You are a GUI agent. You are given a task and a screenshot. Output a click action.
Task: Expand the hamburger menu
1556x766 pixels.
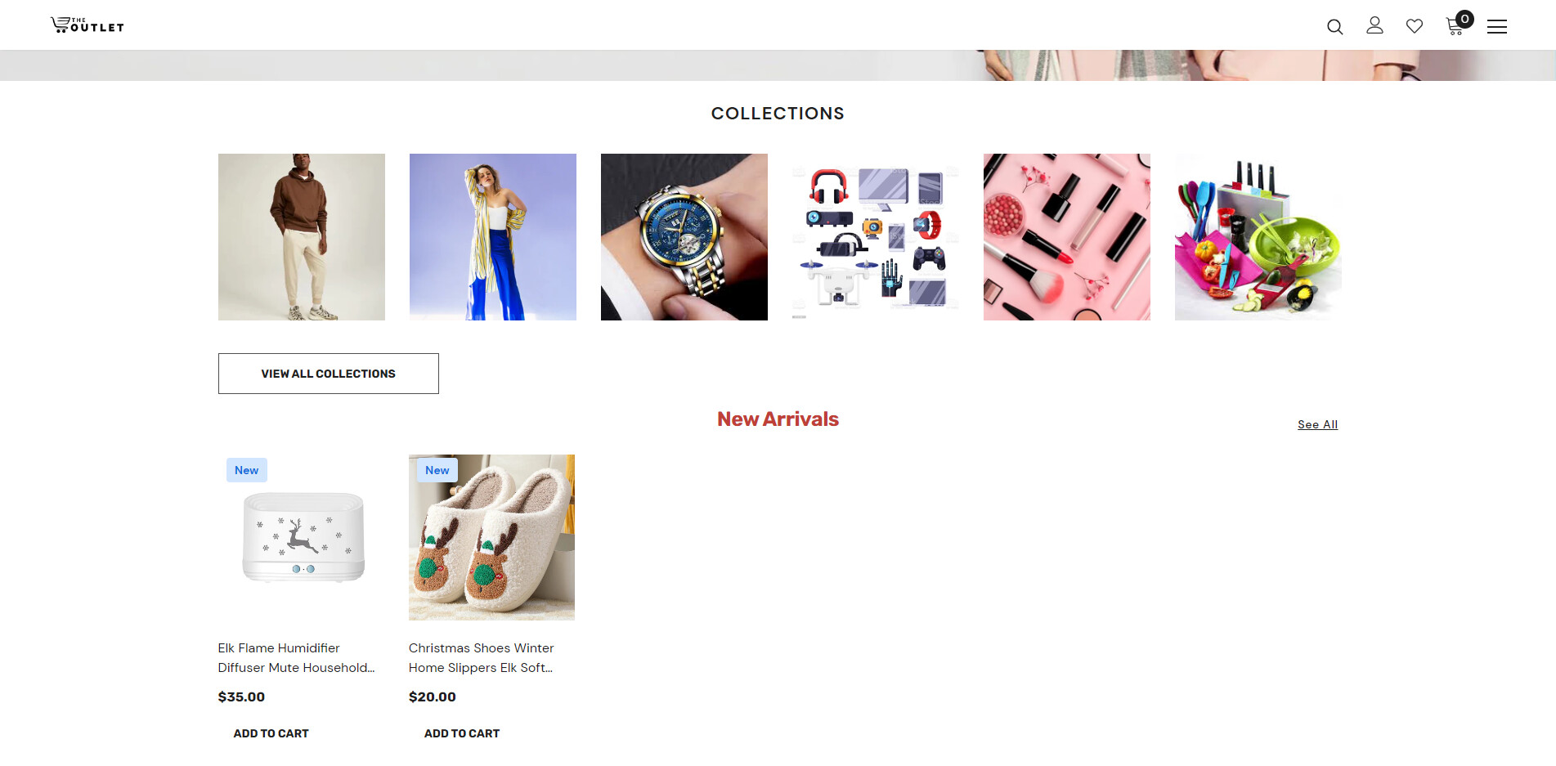1497,27
